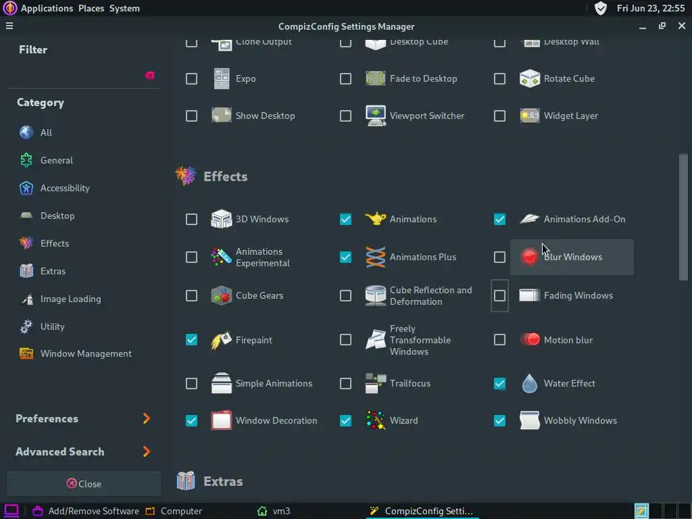Viewport: 692px width, 519px height.
Task: Open the Show Desktop icon
Action: click(x=221, y=116)
